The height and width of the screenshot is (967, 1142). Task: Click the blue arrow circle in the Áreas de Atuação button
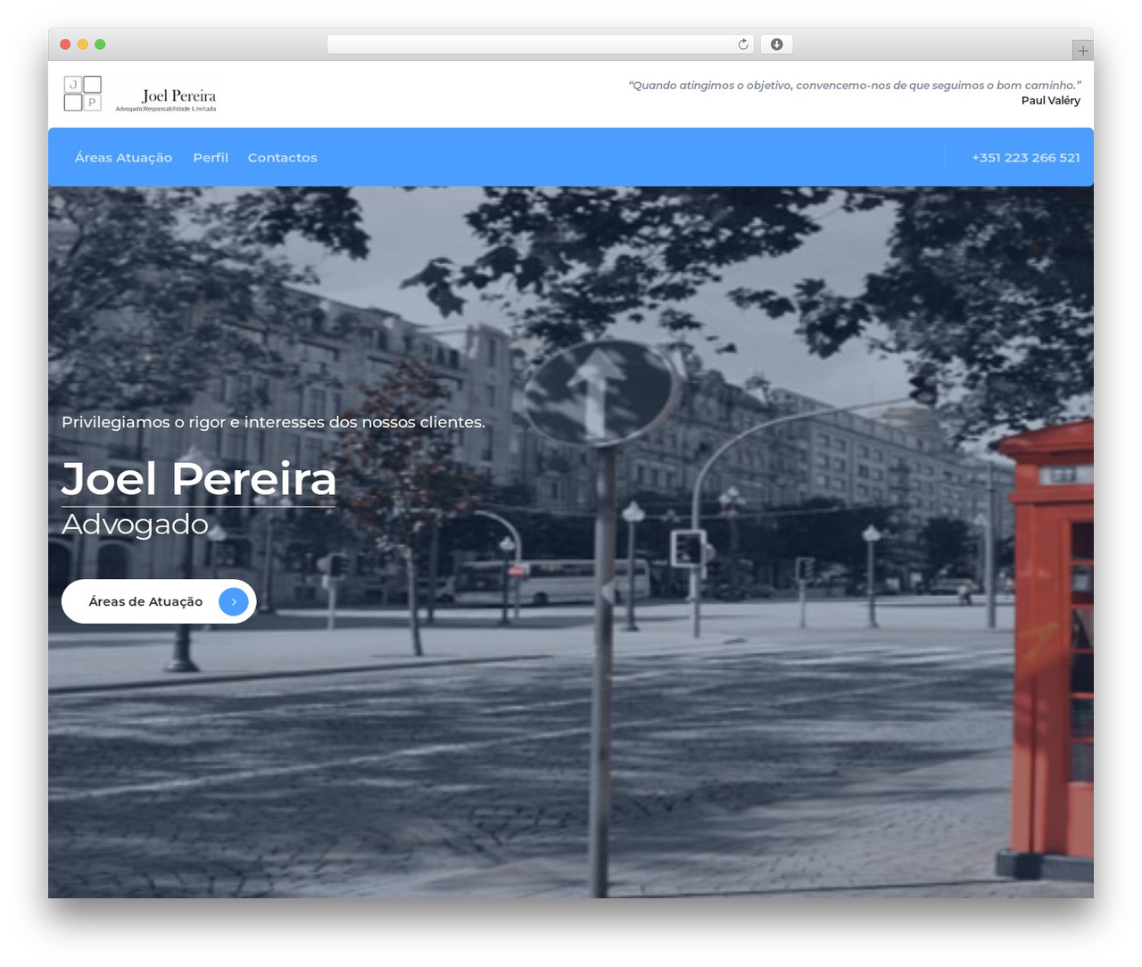(x=234, y=601)
